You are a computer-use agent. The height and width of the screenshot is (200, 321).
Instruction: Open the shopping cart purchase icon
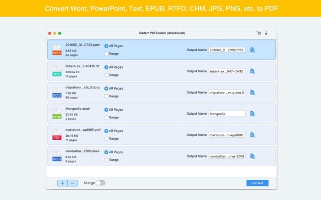coord(259,33)
